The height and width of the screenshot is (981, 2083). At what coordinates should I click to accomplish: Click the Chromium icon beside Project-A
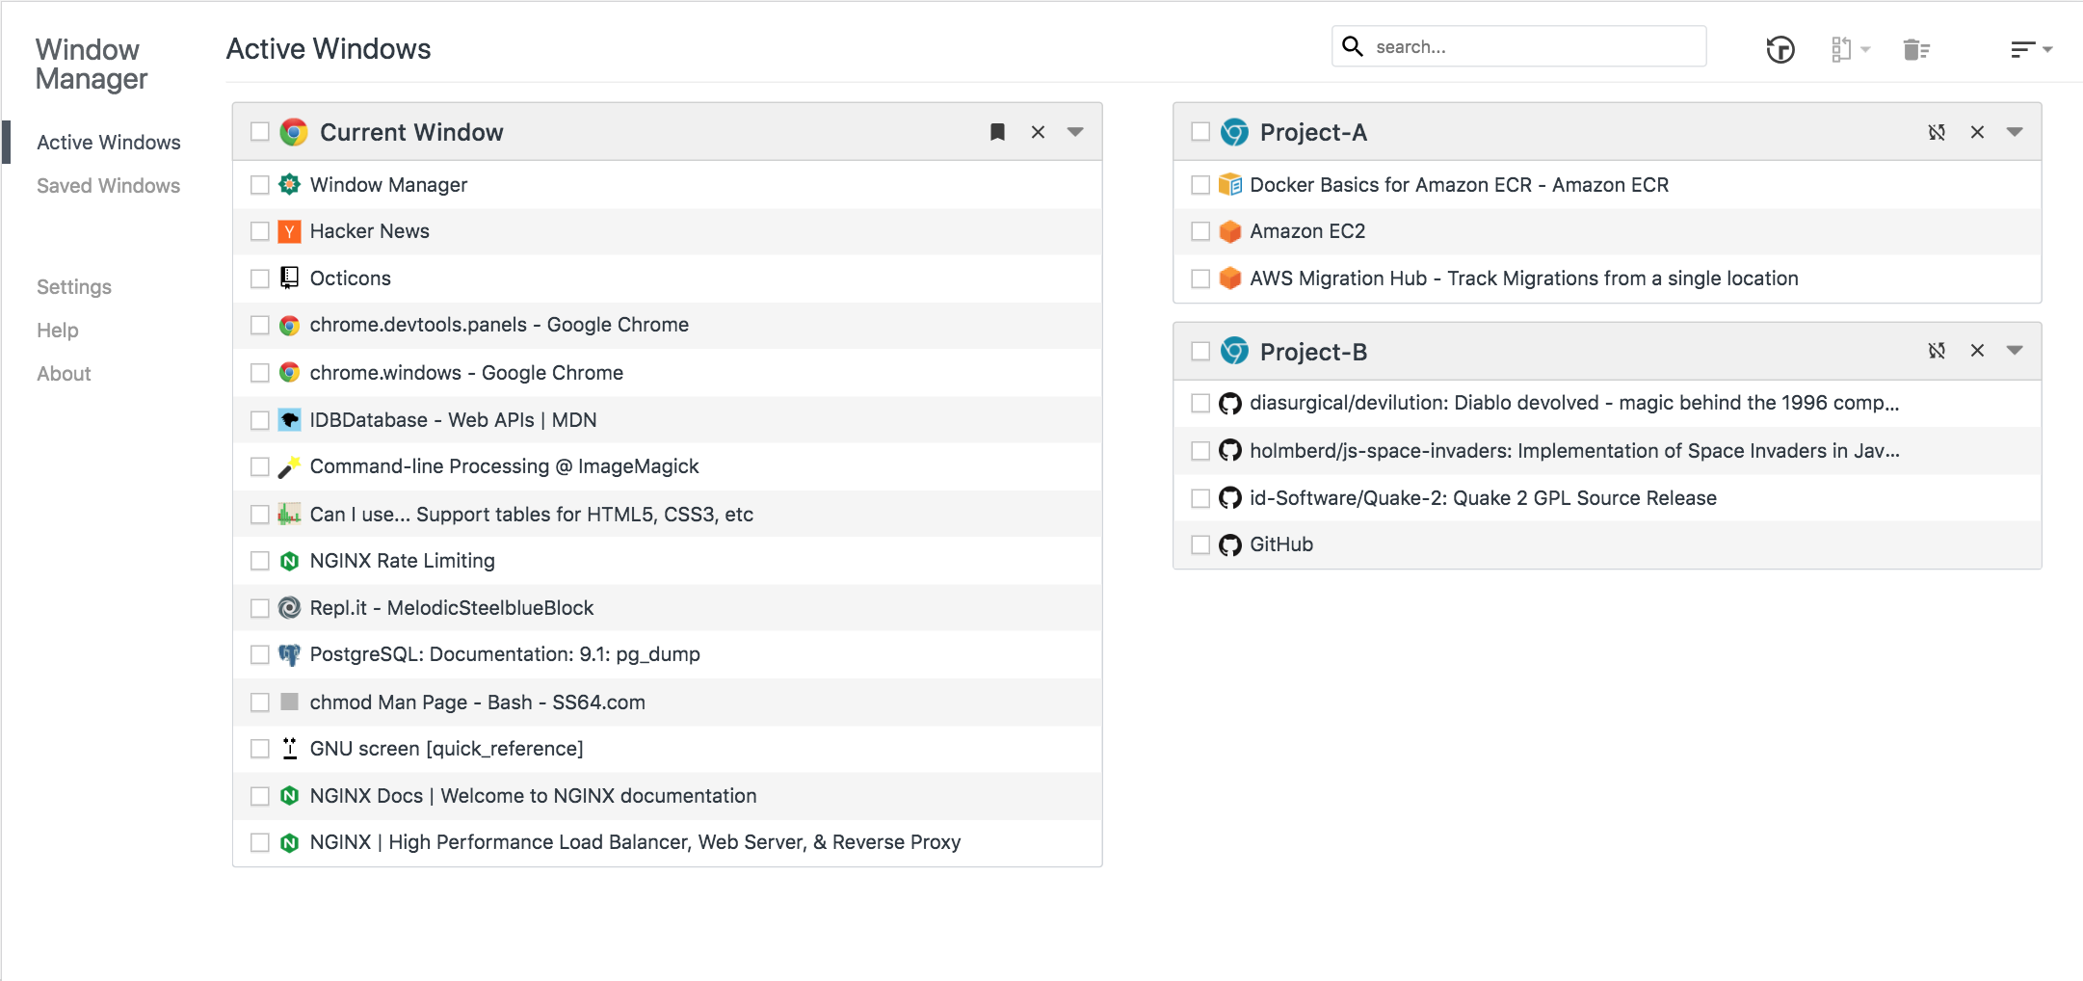click(1234, 132)
